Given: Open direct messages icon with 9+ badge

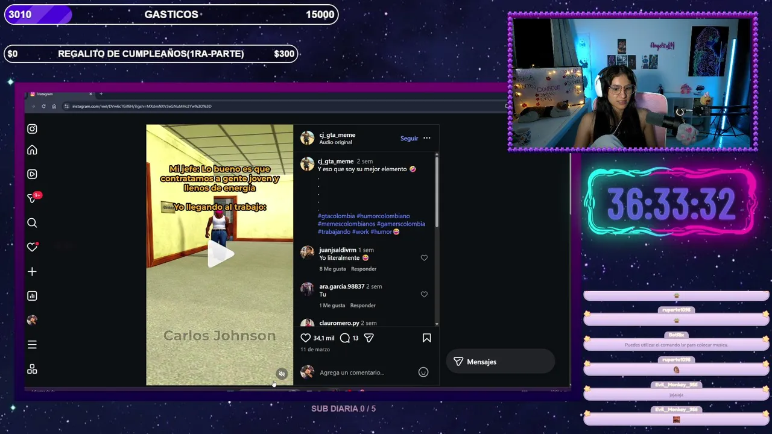Looking at the screenshot, I should coord(33,198).
